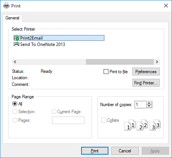The image size is (172, 158).
Task: Decrease number of copies with down arrow
Action: [x=149, y=106]
